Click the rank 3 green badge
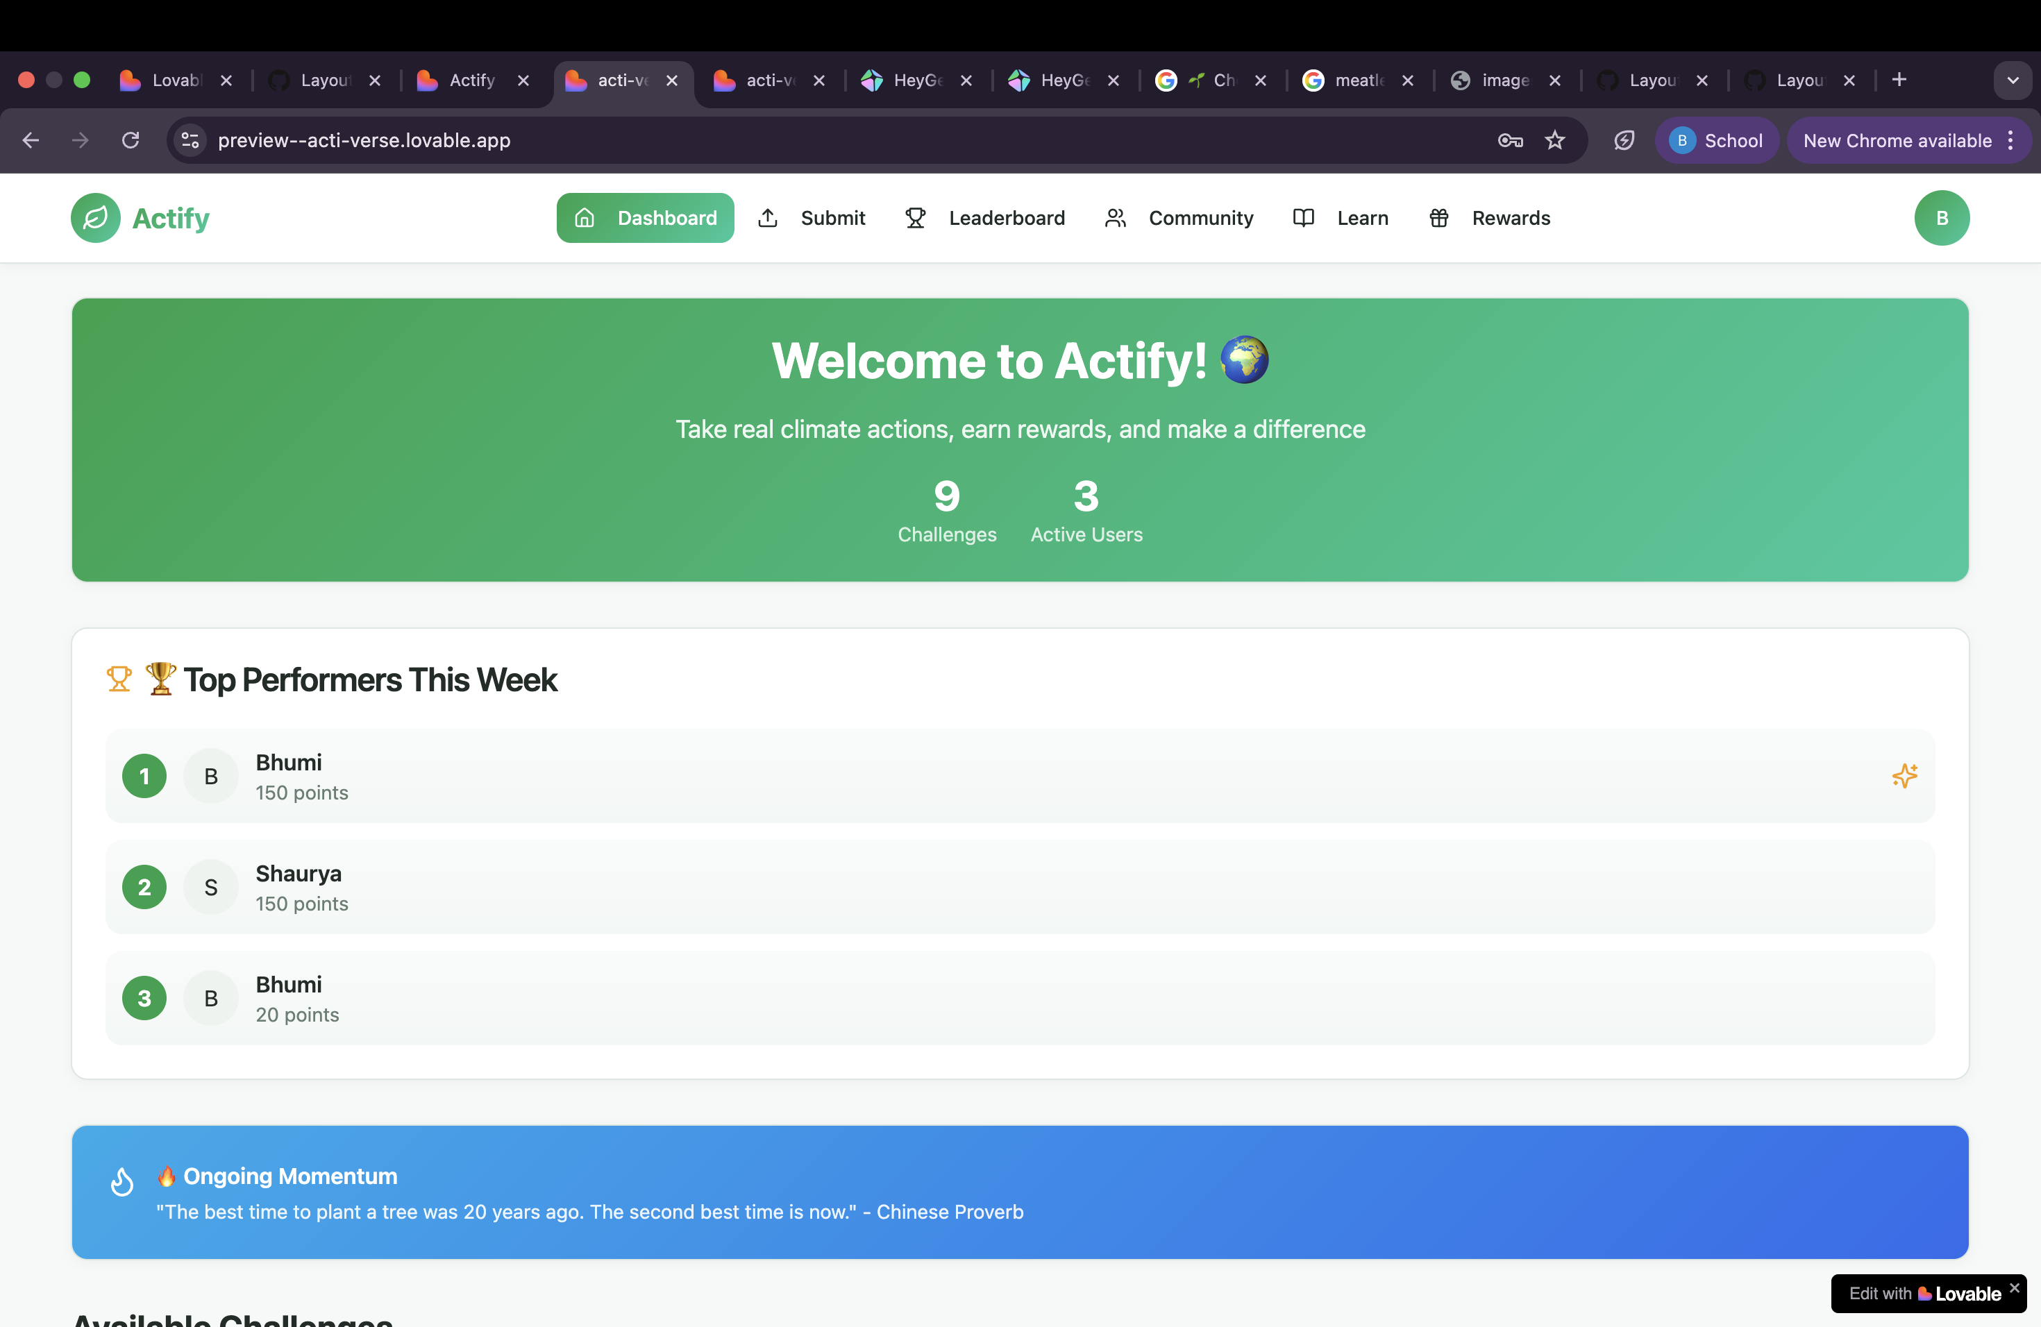Screen dimensions: 2041x1327 click(x=144, y=998)
